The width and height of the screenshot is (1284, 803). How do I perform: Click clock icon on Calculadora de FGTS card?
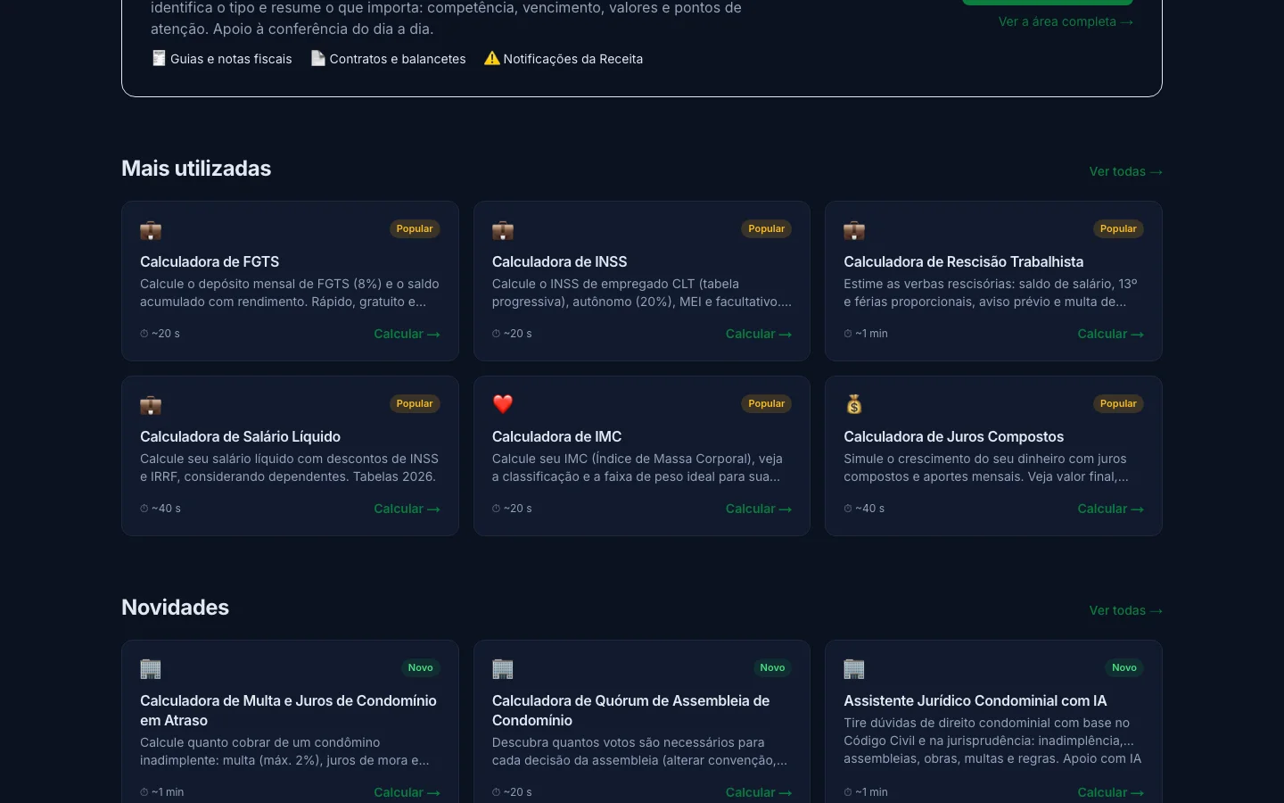click(144, 334)
